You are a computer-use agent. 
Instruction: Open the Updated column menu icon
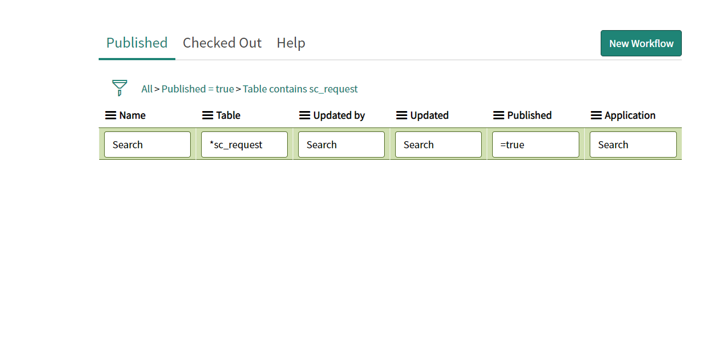pos(402,115)
